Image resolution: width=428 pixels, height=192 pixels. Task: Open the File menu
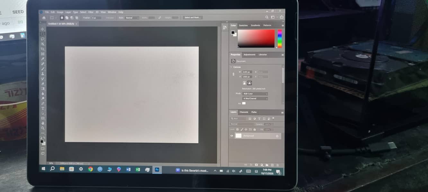point(47,12)
